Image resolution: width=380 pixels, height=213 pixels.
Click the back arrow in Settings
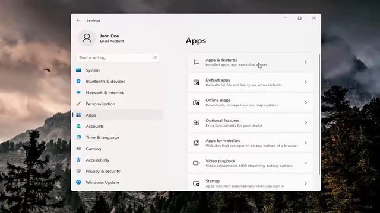point(78,21)
